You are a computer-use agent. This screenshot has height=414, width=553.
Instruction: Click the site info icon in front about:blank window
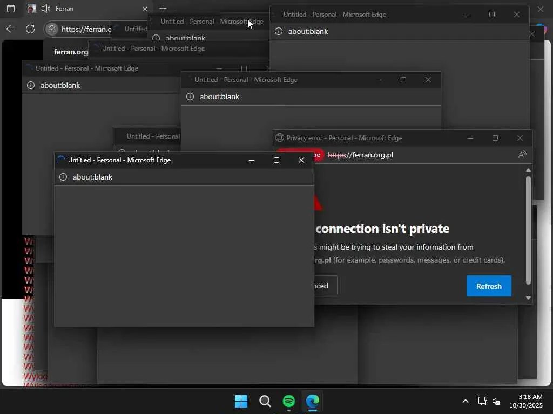point(63,177)
